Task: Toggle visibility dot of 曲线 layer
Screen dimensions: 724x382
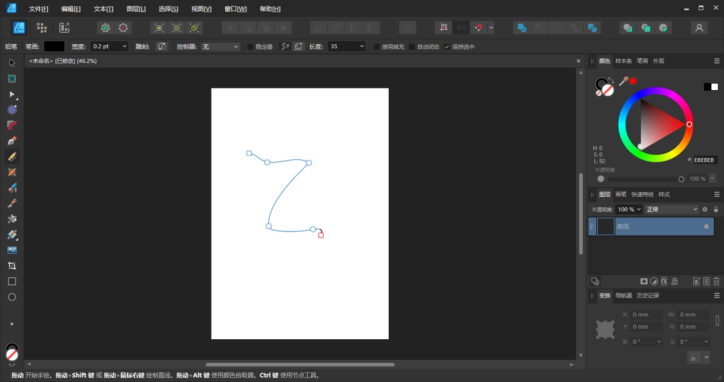Action: 706,226
